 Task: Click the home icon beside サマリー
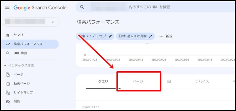click(x=8, y=35)
